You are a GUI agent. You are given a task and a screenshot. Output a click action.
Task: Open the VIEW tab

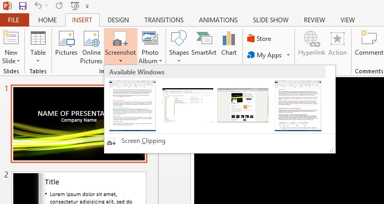tap(347, 20)
